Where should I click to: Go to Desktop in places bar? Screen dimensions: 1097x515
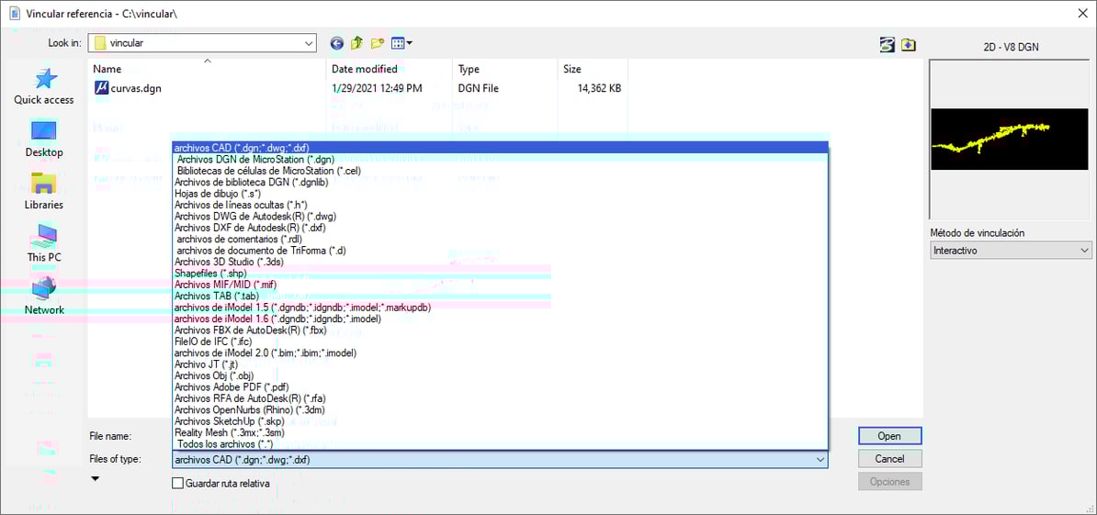[x=44, y=139]
